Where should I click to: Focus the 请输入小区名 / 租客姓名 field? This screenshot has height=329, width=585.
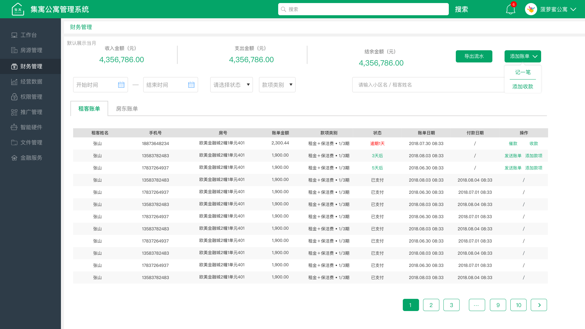click(x=428, y=85)
